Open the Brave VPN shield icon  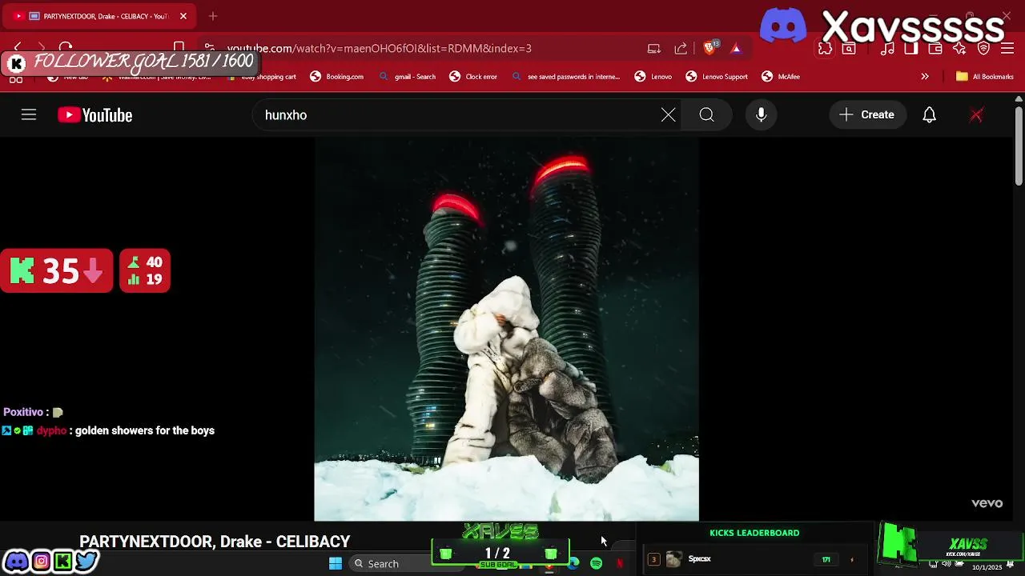984,49
